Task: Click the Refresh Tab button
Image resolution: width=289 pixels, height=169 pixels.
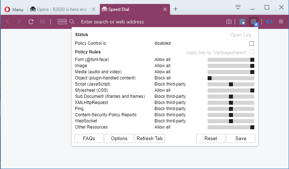Action: [x=150, y=138]
